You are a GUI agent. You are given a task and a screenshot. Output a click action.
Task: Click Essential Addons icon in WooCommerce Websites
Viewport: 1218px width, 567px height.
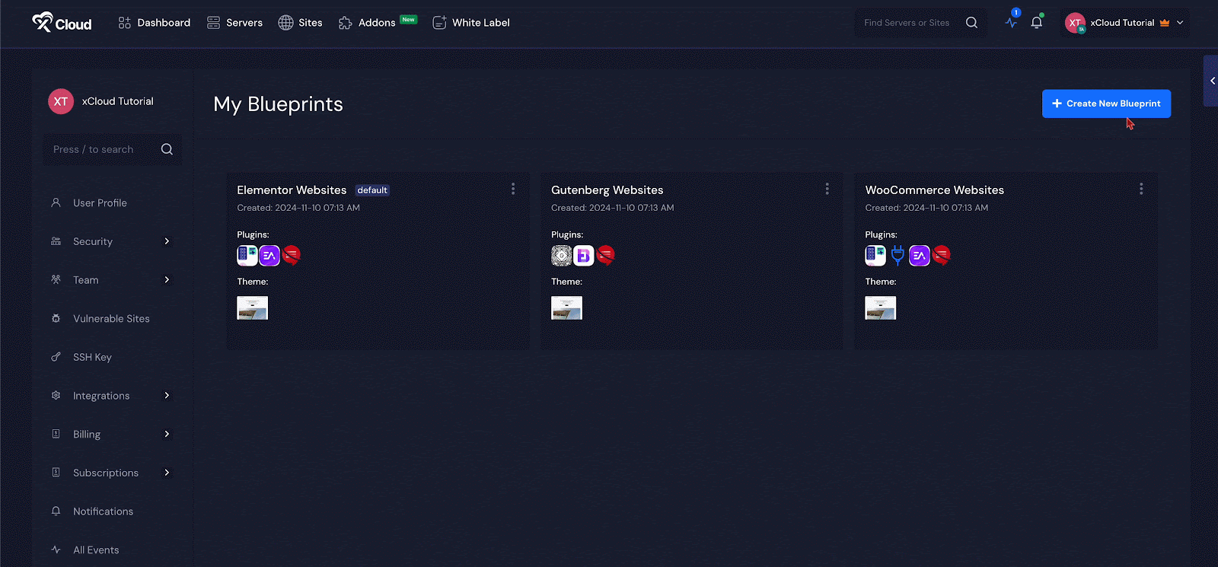920,256
